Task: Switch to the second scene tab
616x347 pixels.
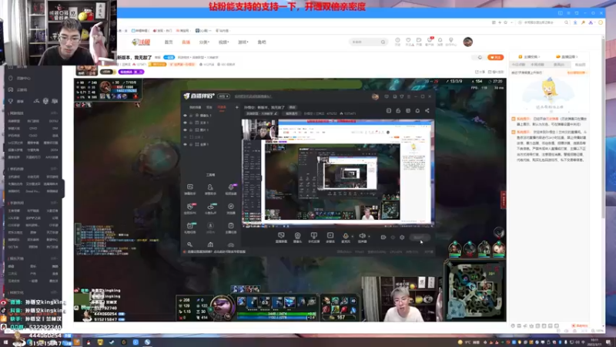Action: click(209, 107)
